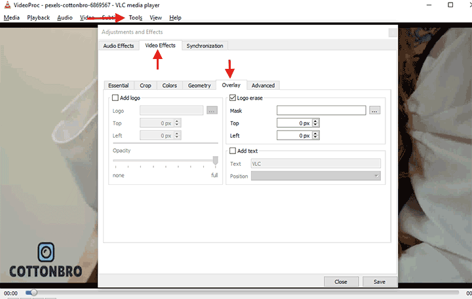Decrease the Logo erase Top value
Image resolution: width=472 pixels, height=299 pixels.
[315, 125]
